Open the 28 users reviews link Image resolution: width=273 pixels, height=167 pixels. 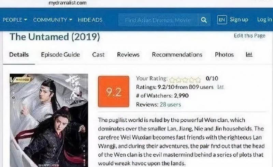pyautogui.click(x=170, y=105)
